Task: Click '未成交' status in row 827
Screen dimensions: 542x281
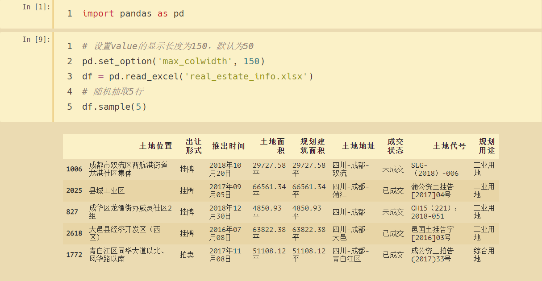Action: pyautogui.click(x=393, y=212)
